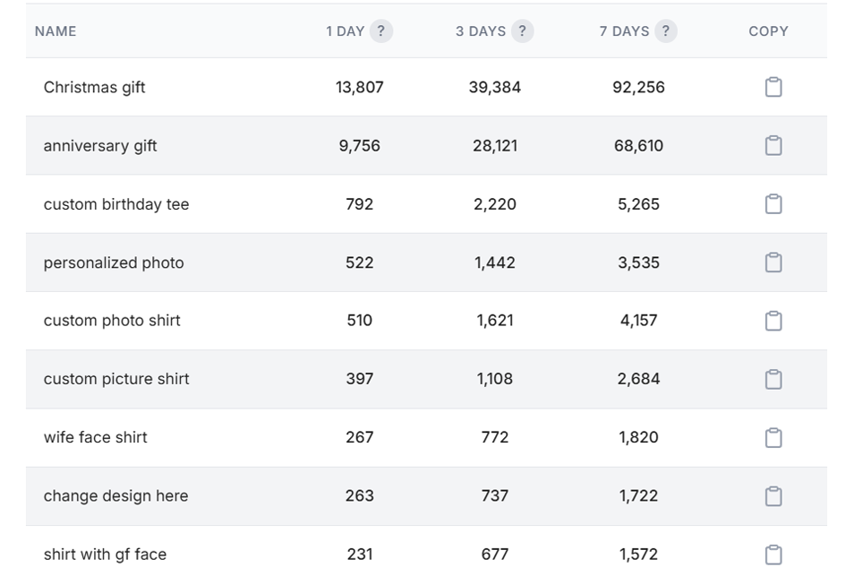Image resolution: width=854 pixels, height=576 pixels.
Task: Select the Christmas gift row name
Action: [94, 87]
